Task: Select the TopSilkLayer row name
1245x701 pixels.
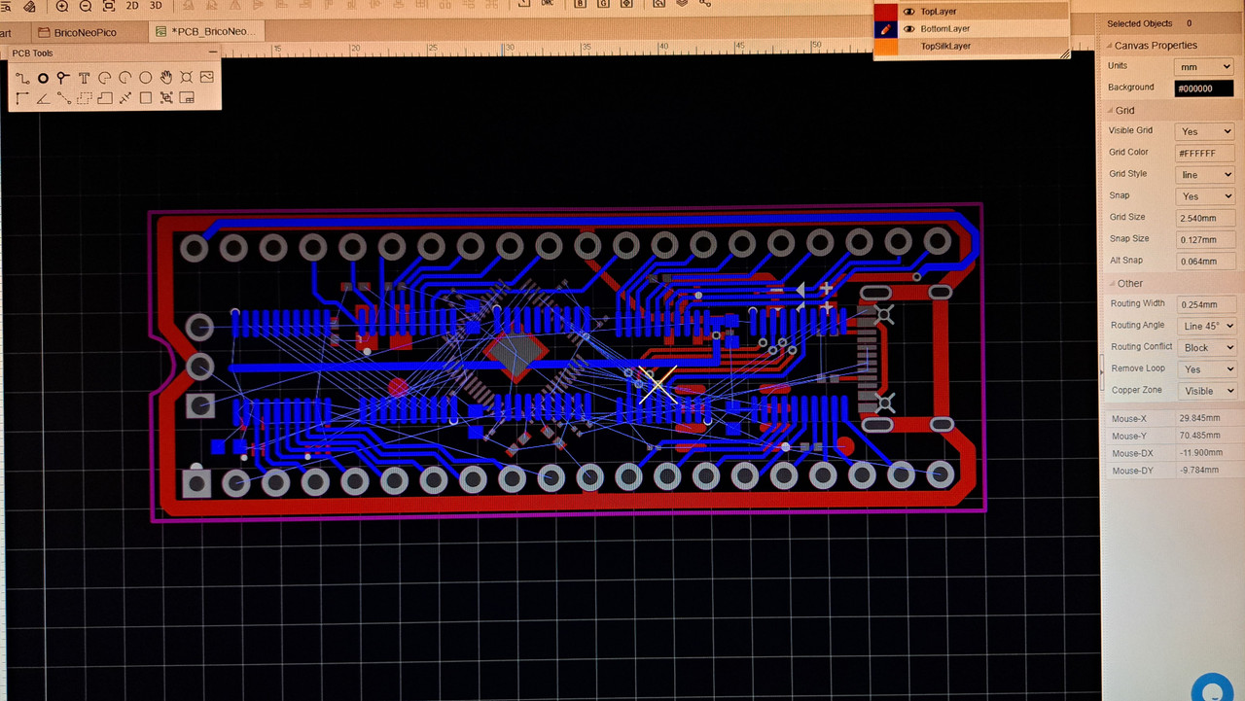Action: click(945, 46)
